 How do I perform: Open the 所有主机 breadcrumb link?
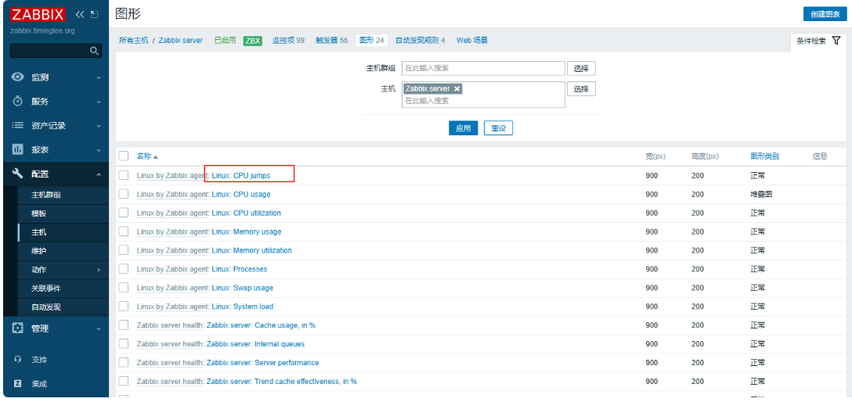tap(134, 40)
